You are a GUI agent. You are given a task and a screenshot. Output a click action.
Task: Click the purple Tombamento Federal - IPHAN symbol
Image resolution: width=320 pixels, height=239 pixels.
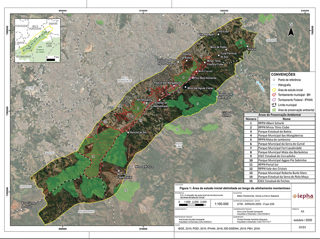[x=273, y=100]
